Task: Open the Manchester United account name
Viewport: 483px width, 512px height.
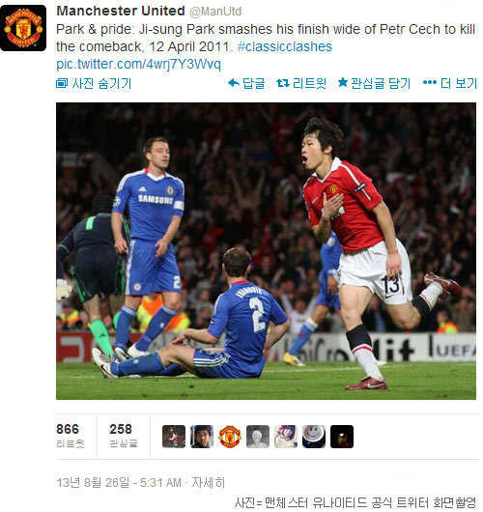Action: click(121, 11)
